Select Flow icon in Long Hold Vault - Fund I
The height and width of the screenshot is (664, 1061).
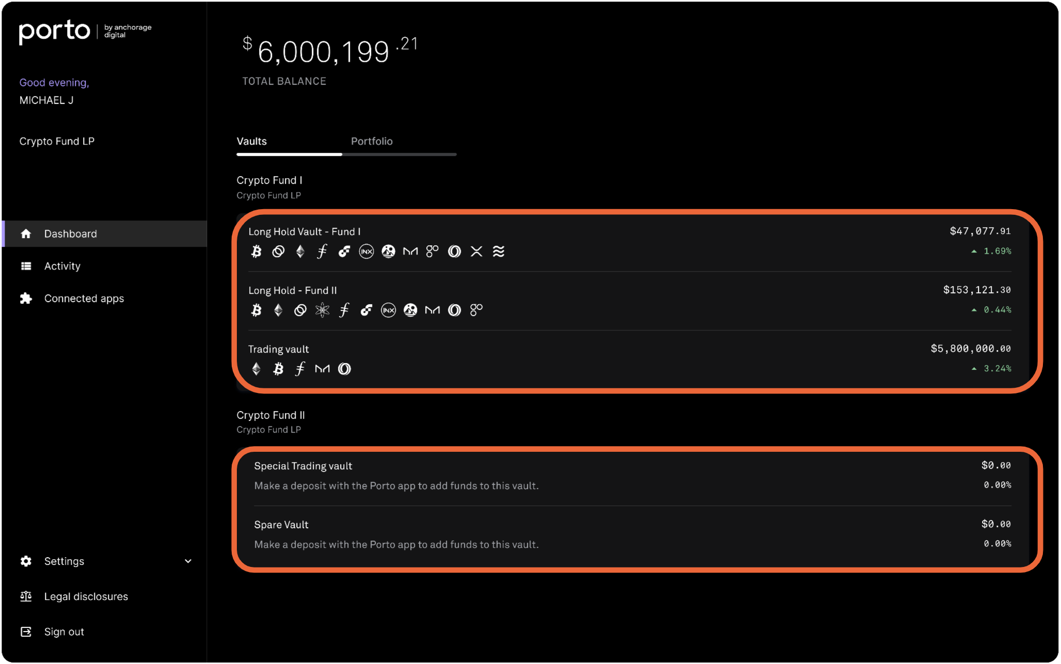344,251
